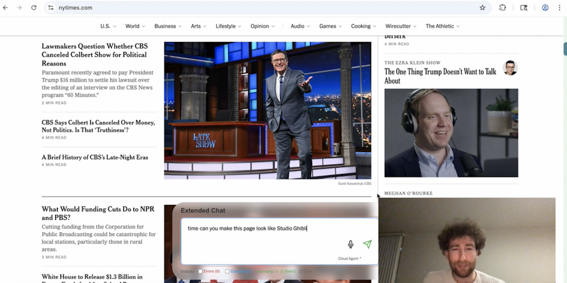Image resolution: width=567 pixels, height=283 pixels.
Task: Open 'CBS Says Colbert Is Canceled Over Money' article
Action: [98, 127]
